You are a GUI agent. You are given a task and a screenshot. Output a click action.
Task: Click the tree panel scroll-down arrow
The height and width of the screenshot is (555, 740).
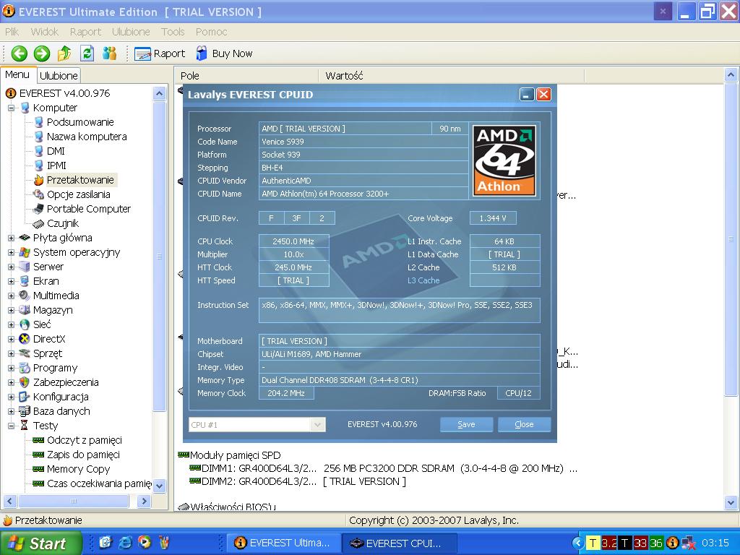tap(159, 486)
